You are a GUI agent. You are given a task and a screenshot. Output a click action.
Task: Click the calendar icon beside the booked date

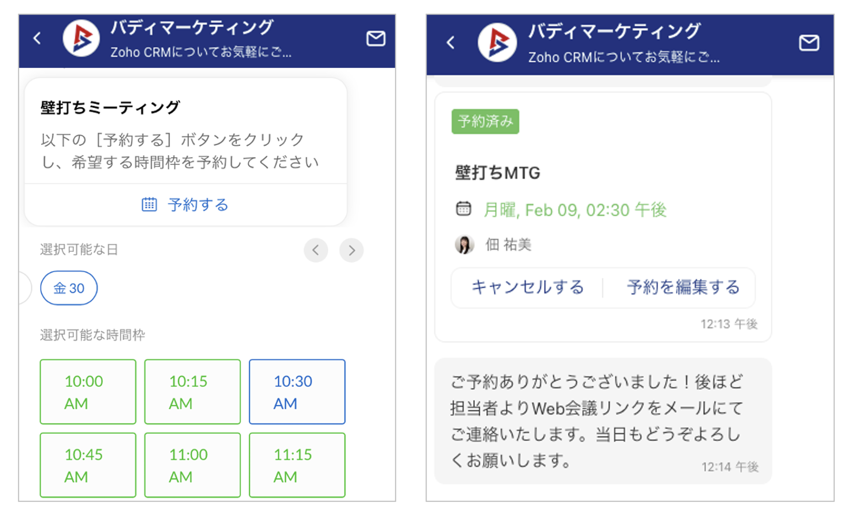tap(463, 209)
